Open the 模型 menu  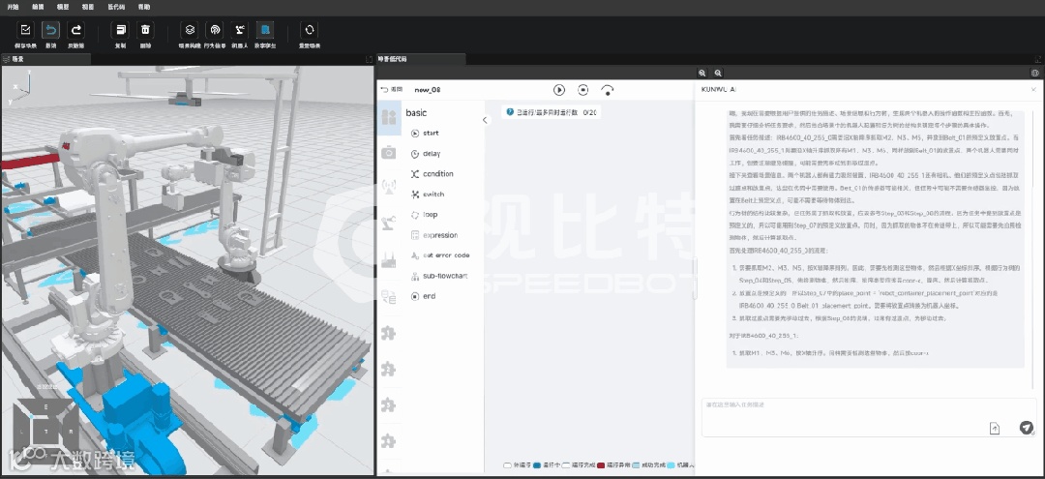[63, 6]
